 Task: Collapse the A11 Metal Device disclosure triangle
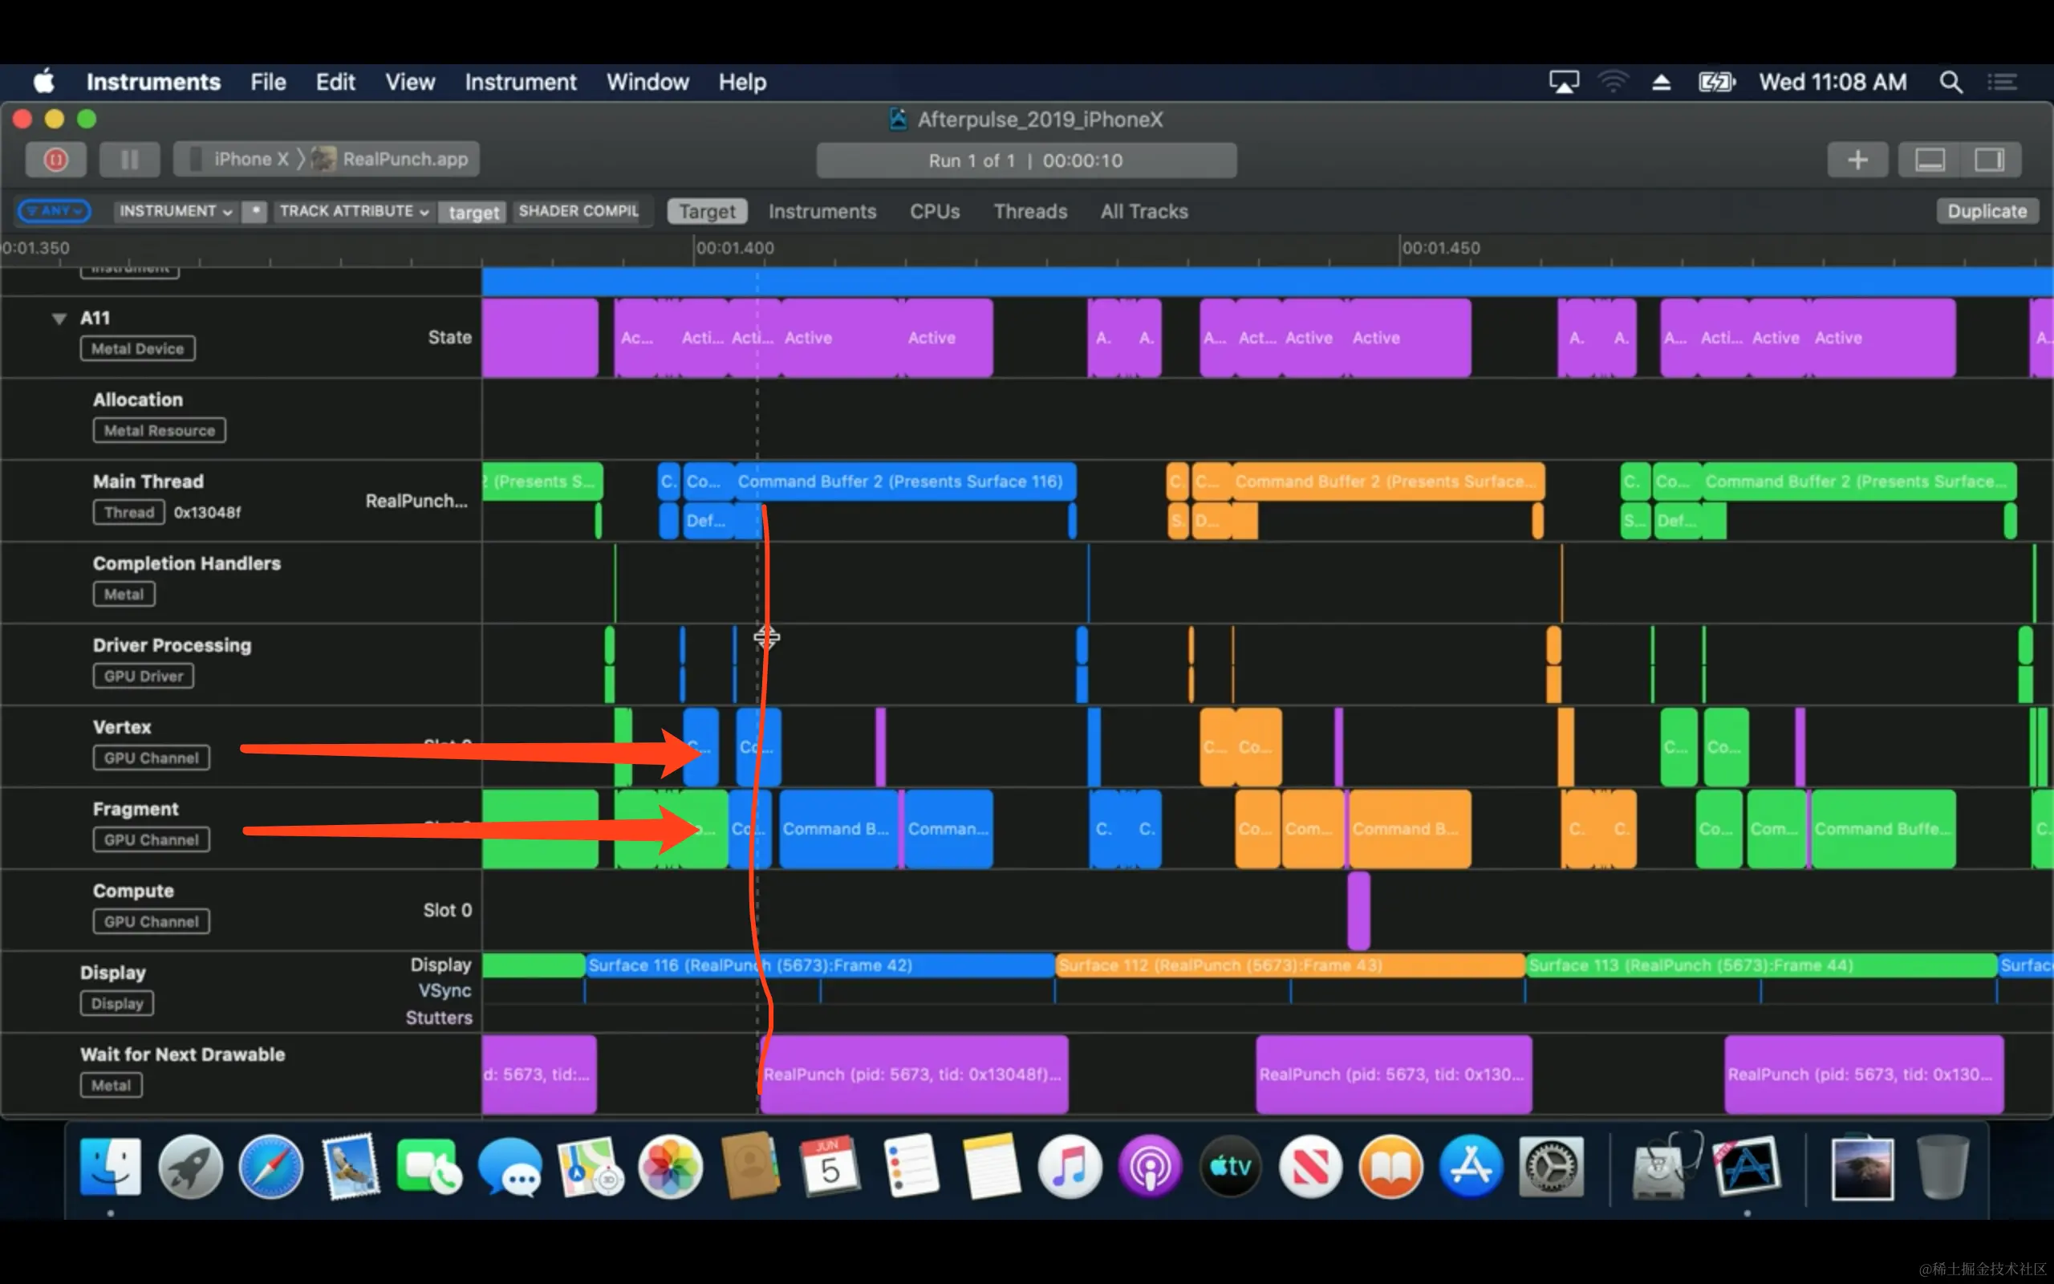pos(59,319)
